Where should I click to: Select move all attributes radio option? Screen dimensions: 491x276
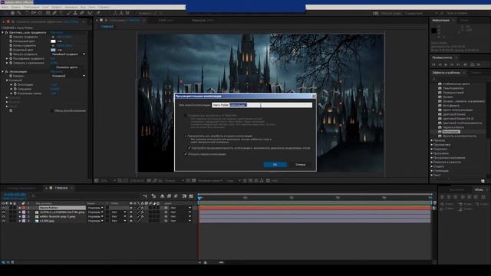(186, 136)
